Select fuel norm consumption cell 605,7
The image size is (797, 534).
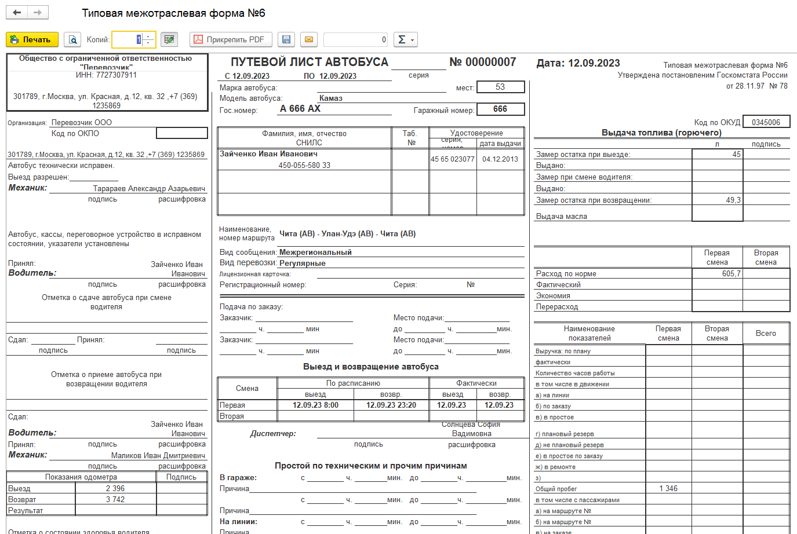717,273
